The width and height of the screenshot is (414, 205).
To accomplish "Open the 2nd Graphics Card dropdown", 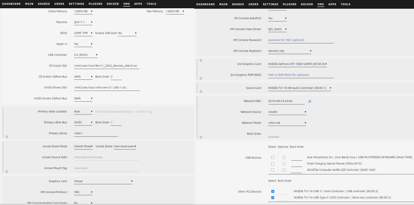I will (x=297, y=64).
